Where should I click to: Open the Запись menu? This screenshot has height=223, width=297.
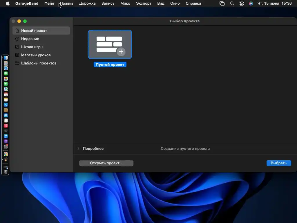click(x=108, y=3)
